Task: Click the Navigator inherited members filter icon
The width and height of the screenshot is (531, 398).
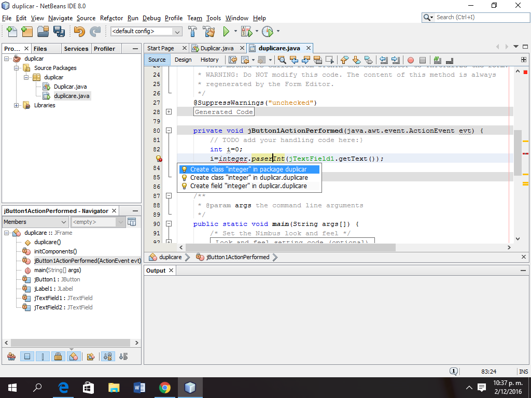Action: (11, 357)
